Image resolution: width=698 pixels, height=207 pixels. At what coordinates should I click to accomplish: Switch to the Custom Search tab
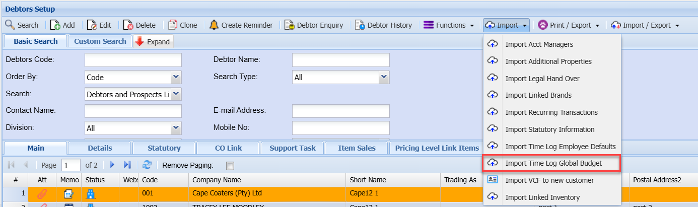click(x=100, y=41)
